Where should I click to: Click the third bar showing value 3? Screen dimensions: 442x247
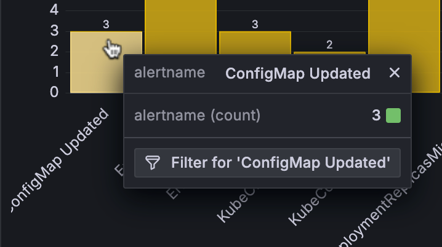[x=254, y=43]
